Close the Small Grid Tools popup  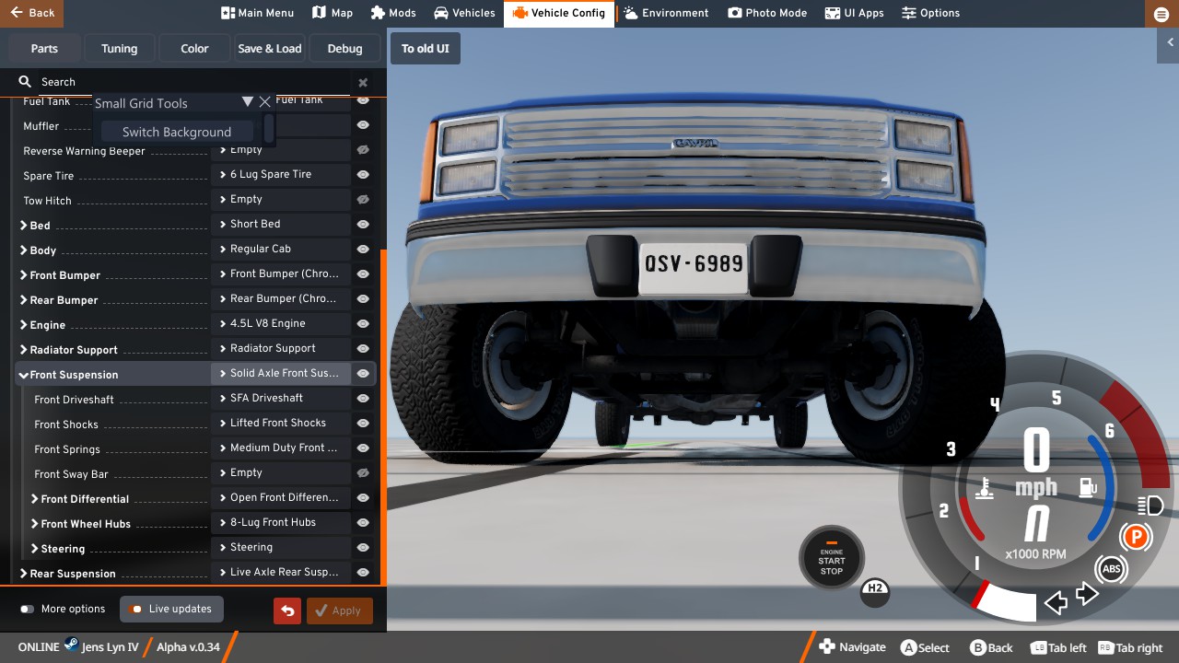pyautogui.click(x=265, y=102)
